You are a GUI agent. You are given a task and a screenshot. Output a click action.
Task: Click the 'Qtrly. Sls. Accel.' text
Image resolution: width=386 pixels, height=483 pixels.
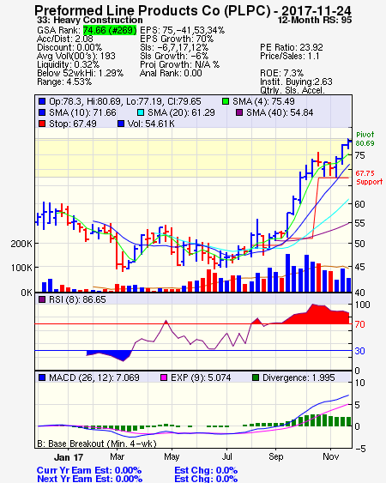coord(293,90)
